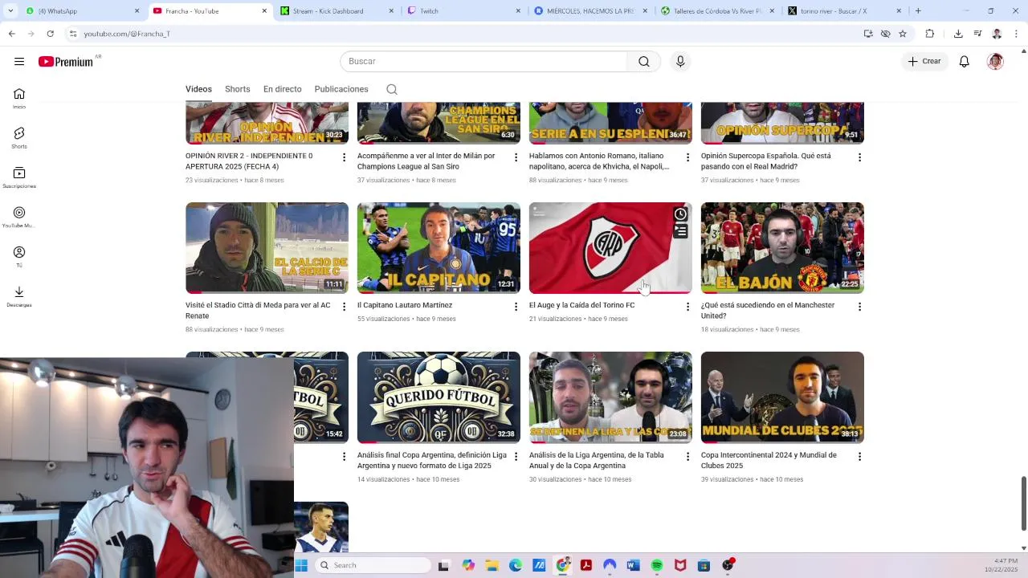Open options for Inter de Milán Champions video

pos(516,157)
